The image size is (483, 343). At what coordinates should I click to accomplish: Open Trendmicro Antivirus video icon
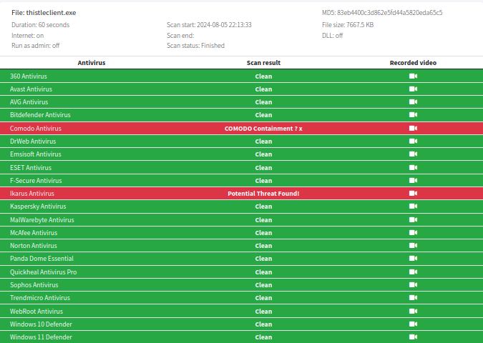pos(413,298)
